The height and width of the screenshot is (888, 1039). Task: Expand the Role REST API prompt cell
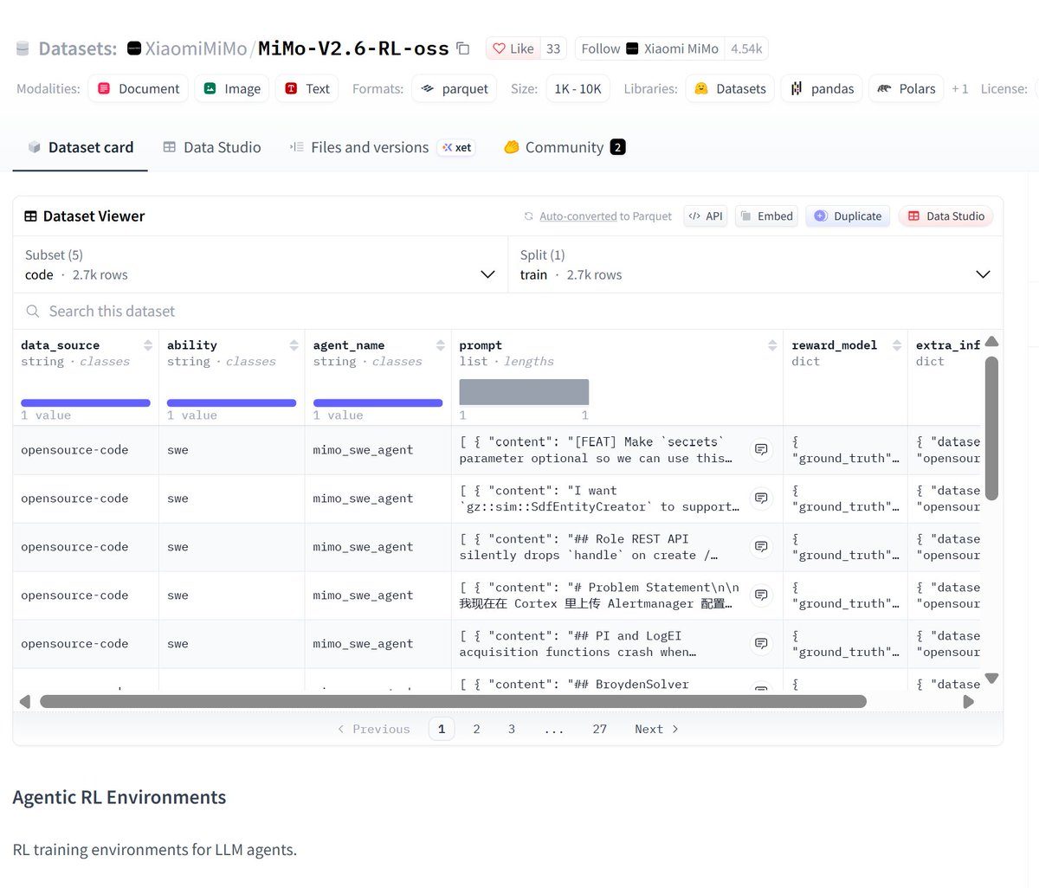(x=761, y=546)
